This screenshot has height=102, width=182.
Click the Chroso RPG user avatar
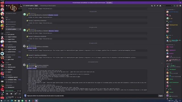tap(7, 97)
